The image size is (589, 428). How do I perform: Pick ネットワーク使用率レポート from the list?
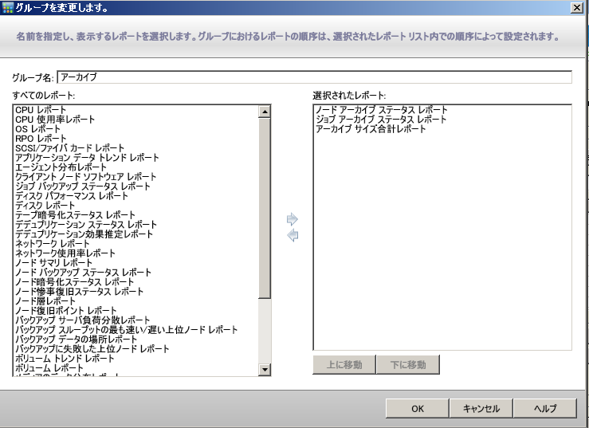click(x=65, y=253)
